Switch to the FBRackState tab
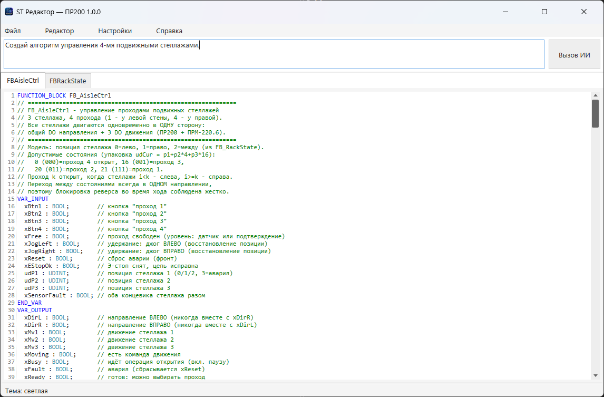 [x=68, y=81]
